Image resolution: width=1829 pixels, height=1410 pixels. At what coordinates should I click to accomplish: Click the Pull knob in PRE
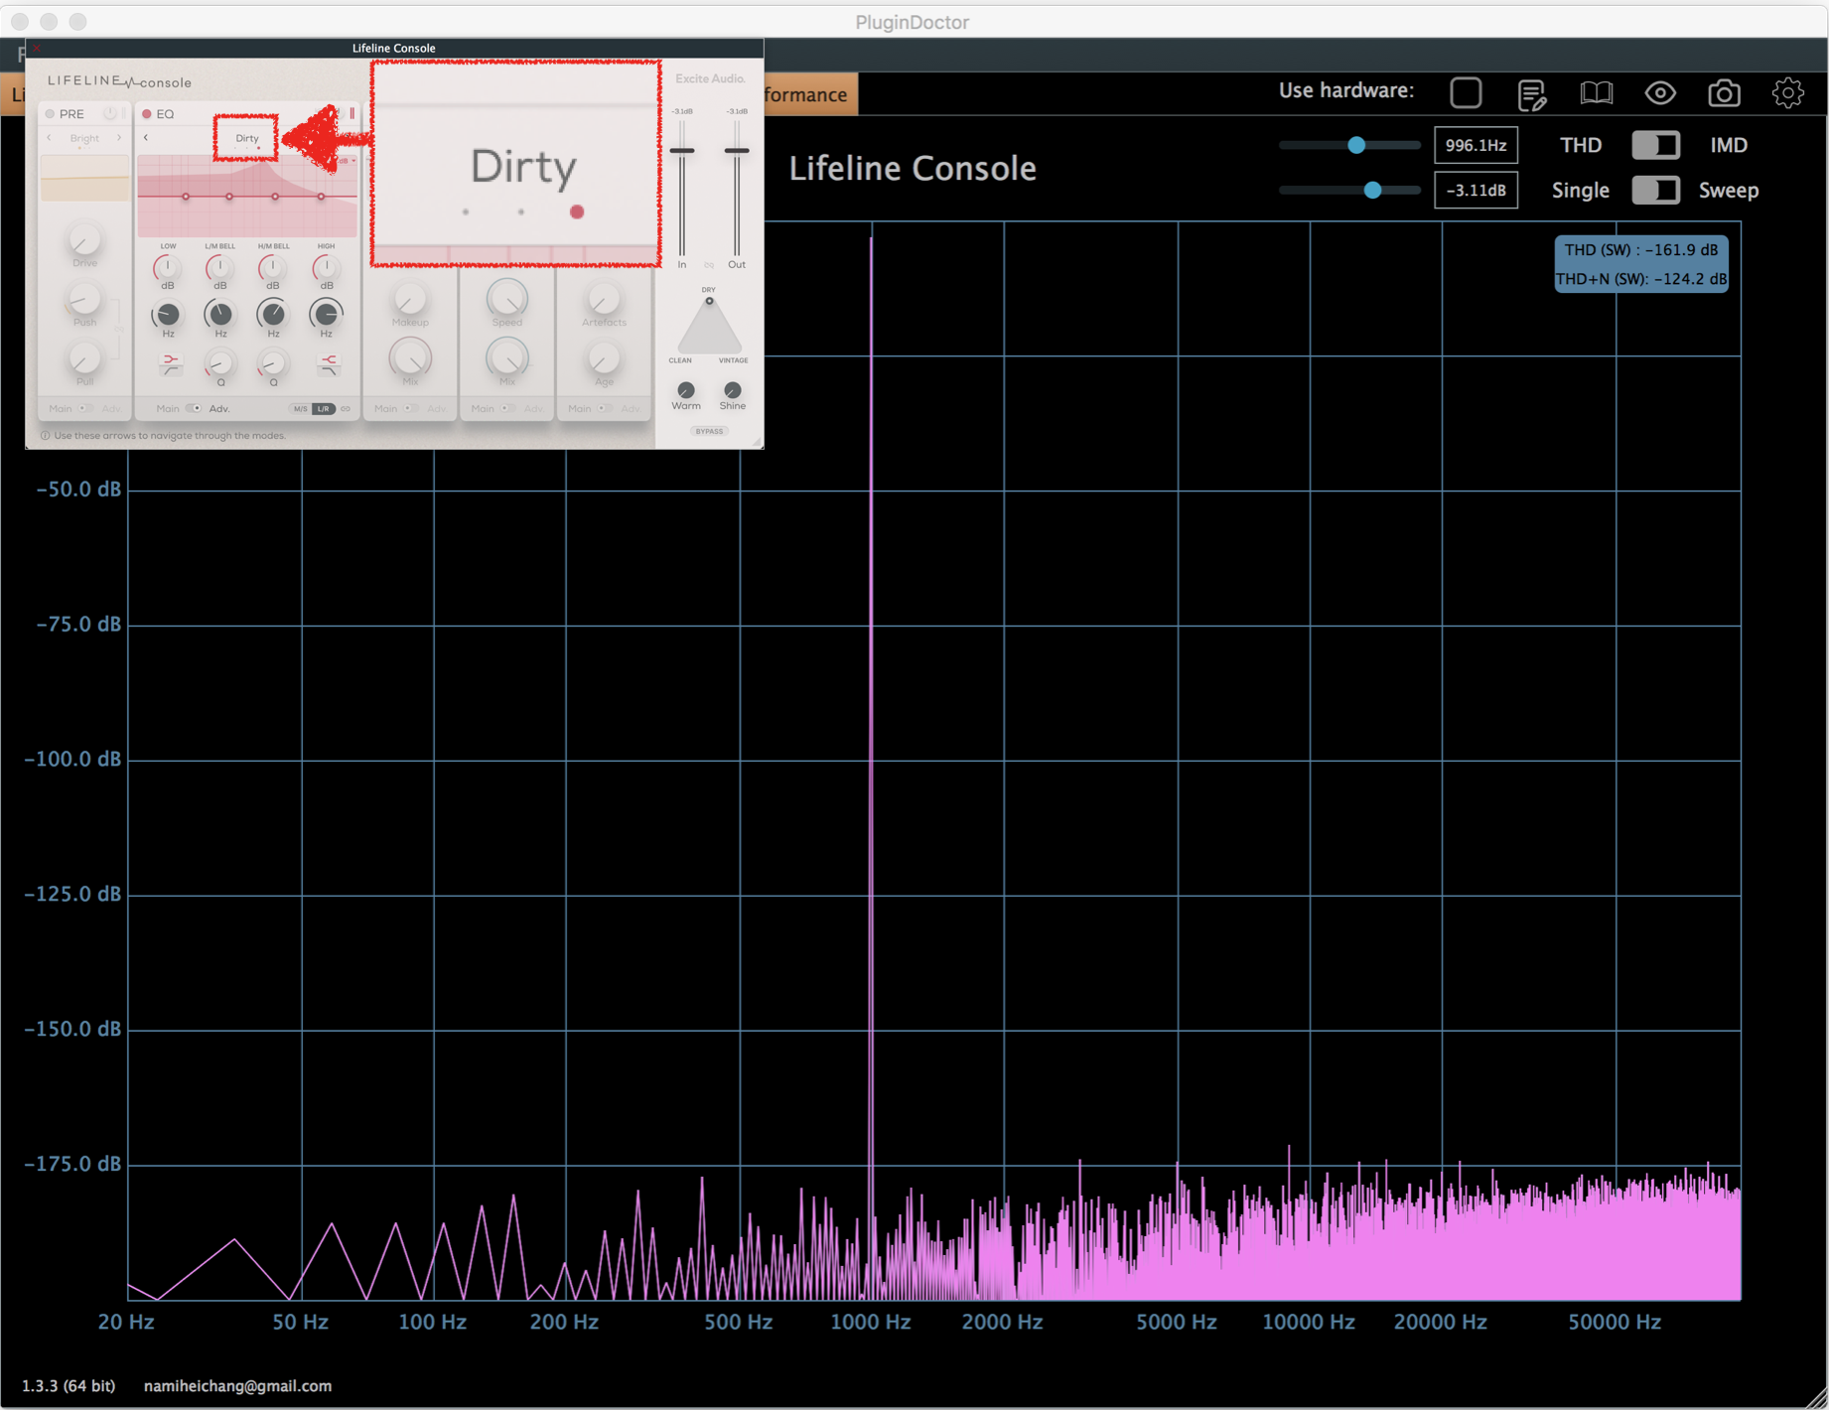click(84, 357)
